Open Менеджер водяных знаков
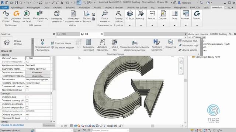This screenshot has height=132, width=236. coord(73,16)
